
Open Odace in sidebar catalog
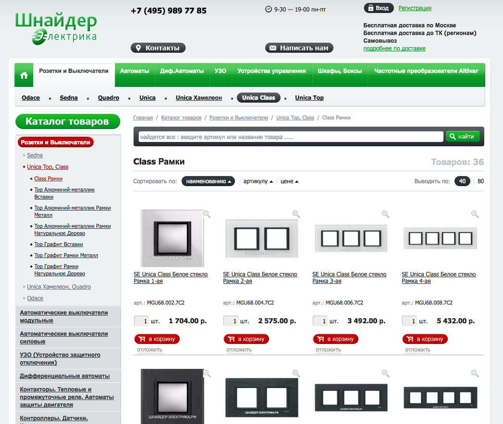click(x=35, y=298)
